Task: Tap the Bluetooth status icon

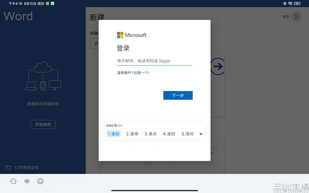Action: [285, 3]
